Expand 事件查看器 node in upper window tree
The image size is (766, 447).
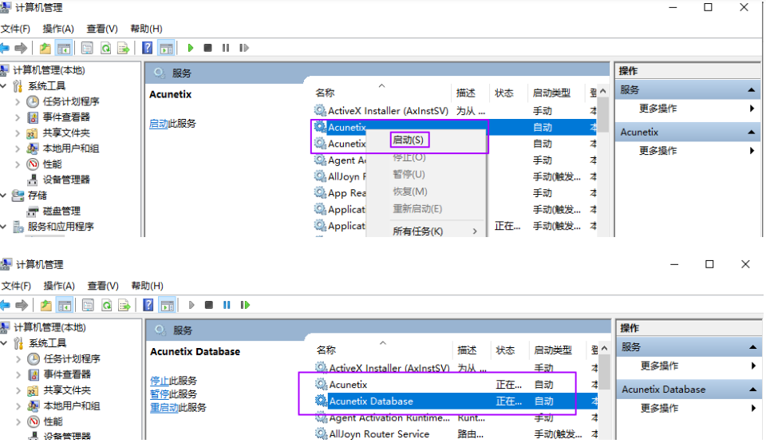(x=18, y=117)
